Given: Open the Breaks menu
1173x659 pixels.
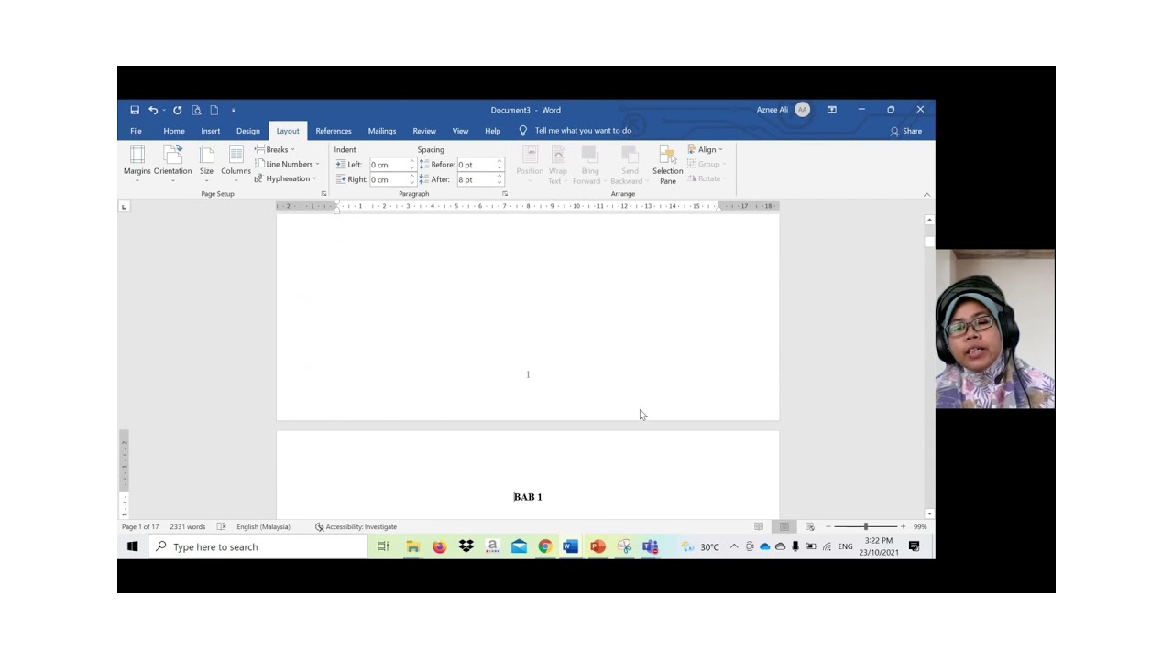Looking at the screenshot, I should (275, 149).
